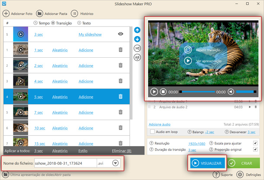Change transition duration 3 sec
The width and height of the screenshot is (264, 180).
point(192,150)
